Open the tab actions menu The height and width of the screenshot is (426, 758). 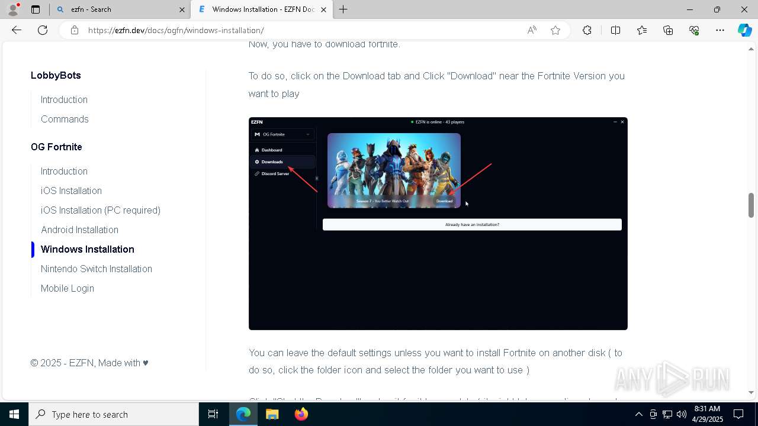coord(36,9)
